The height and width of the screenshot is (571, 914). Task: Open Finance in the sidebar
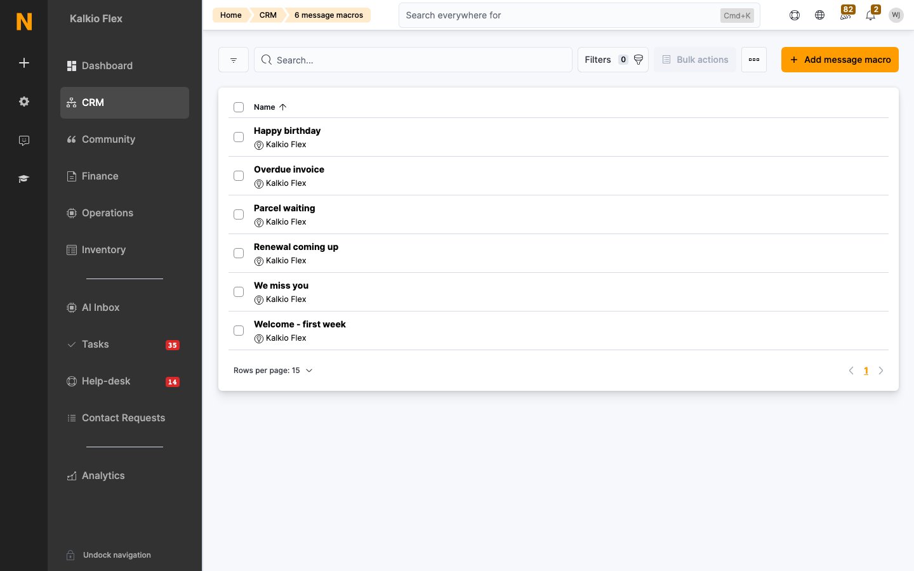pos(124,176)
